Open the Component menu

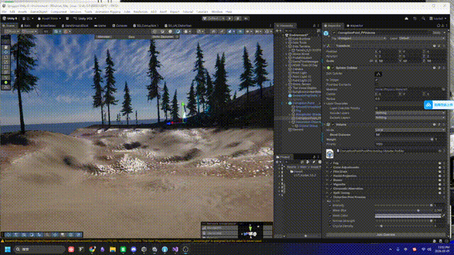(58, 12)
